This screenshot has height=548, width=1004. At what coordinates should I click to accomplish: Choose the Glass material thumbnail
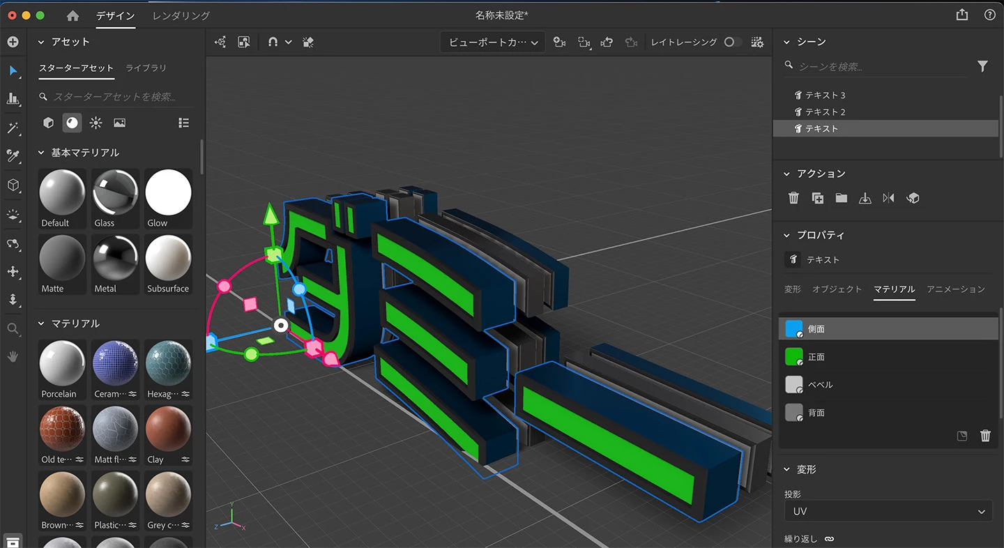(x=115, y=197)
